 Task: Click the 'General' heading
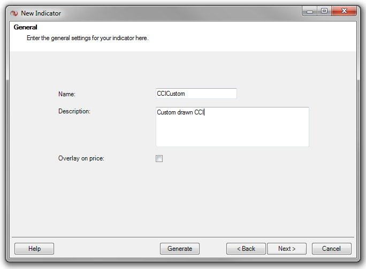[26, 27]
